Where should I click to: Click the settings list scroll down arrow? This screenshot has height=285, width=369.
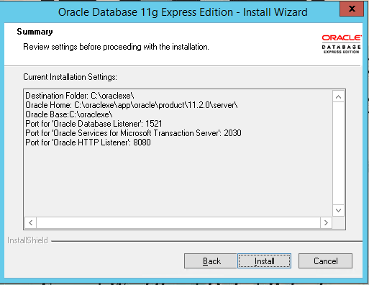coord(338,210)
